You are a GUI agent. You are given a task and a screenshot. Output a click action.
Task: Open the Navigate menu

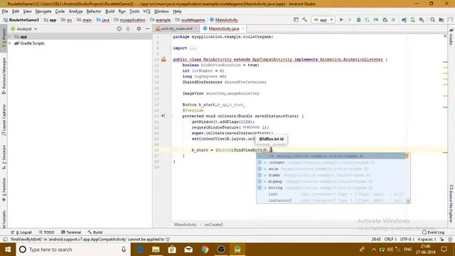[x=43, y=11]
